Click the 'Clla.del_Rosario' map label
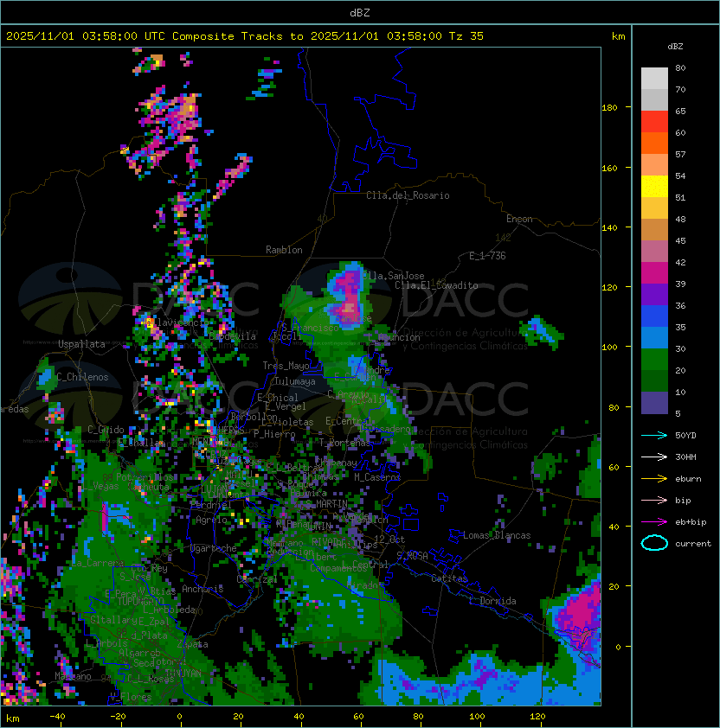The height and width of the screenshot is (728, 720). (408, 195)
